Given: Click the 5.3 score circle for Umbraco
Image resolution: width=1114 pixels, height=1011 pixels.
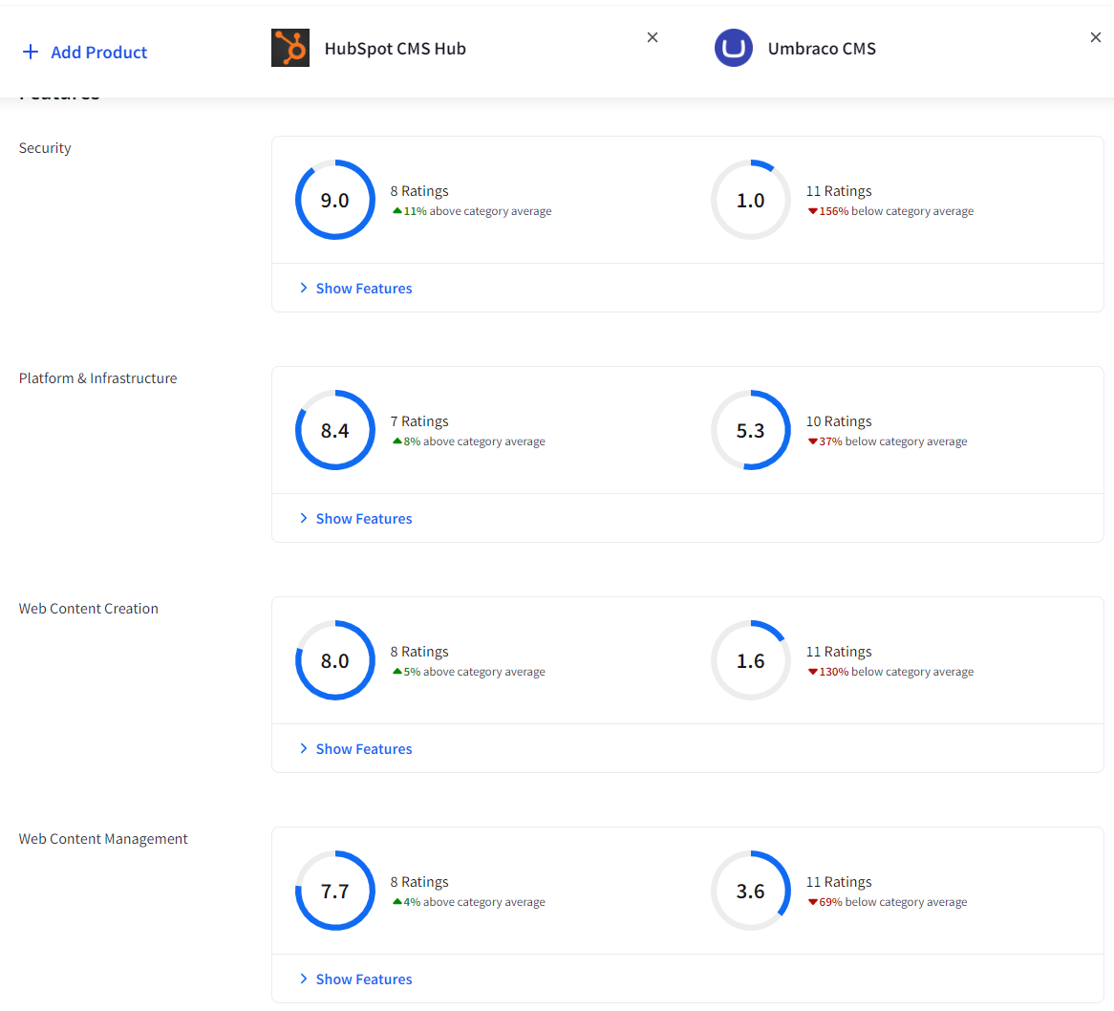Looking at the screenshot, I should [x=751, y=430].
